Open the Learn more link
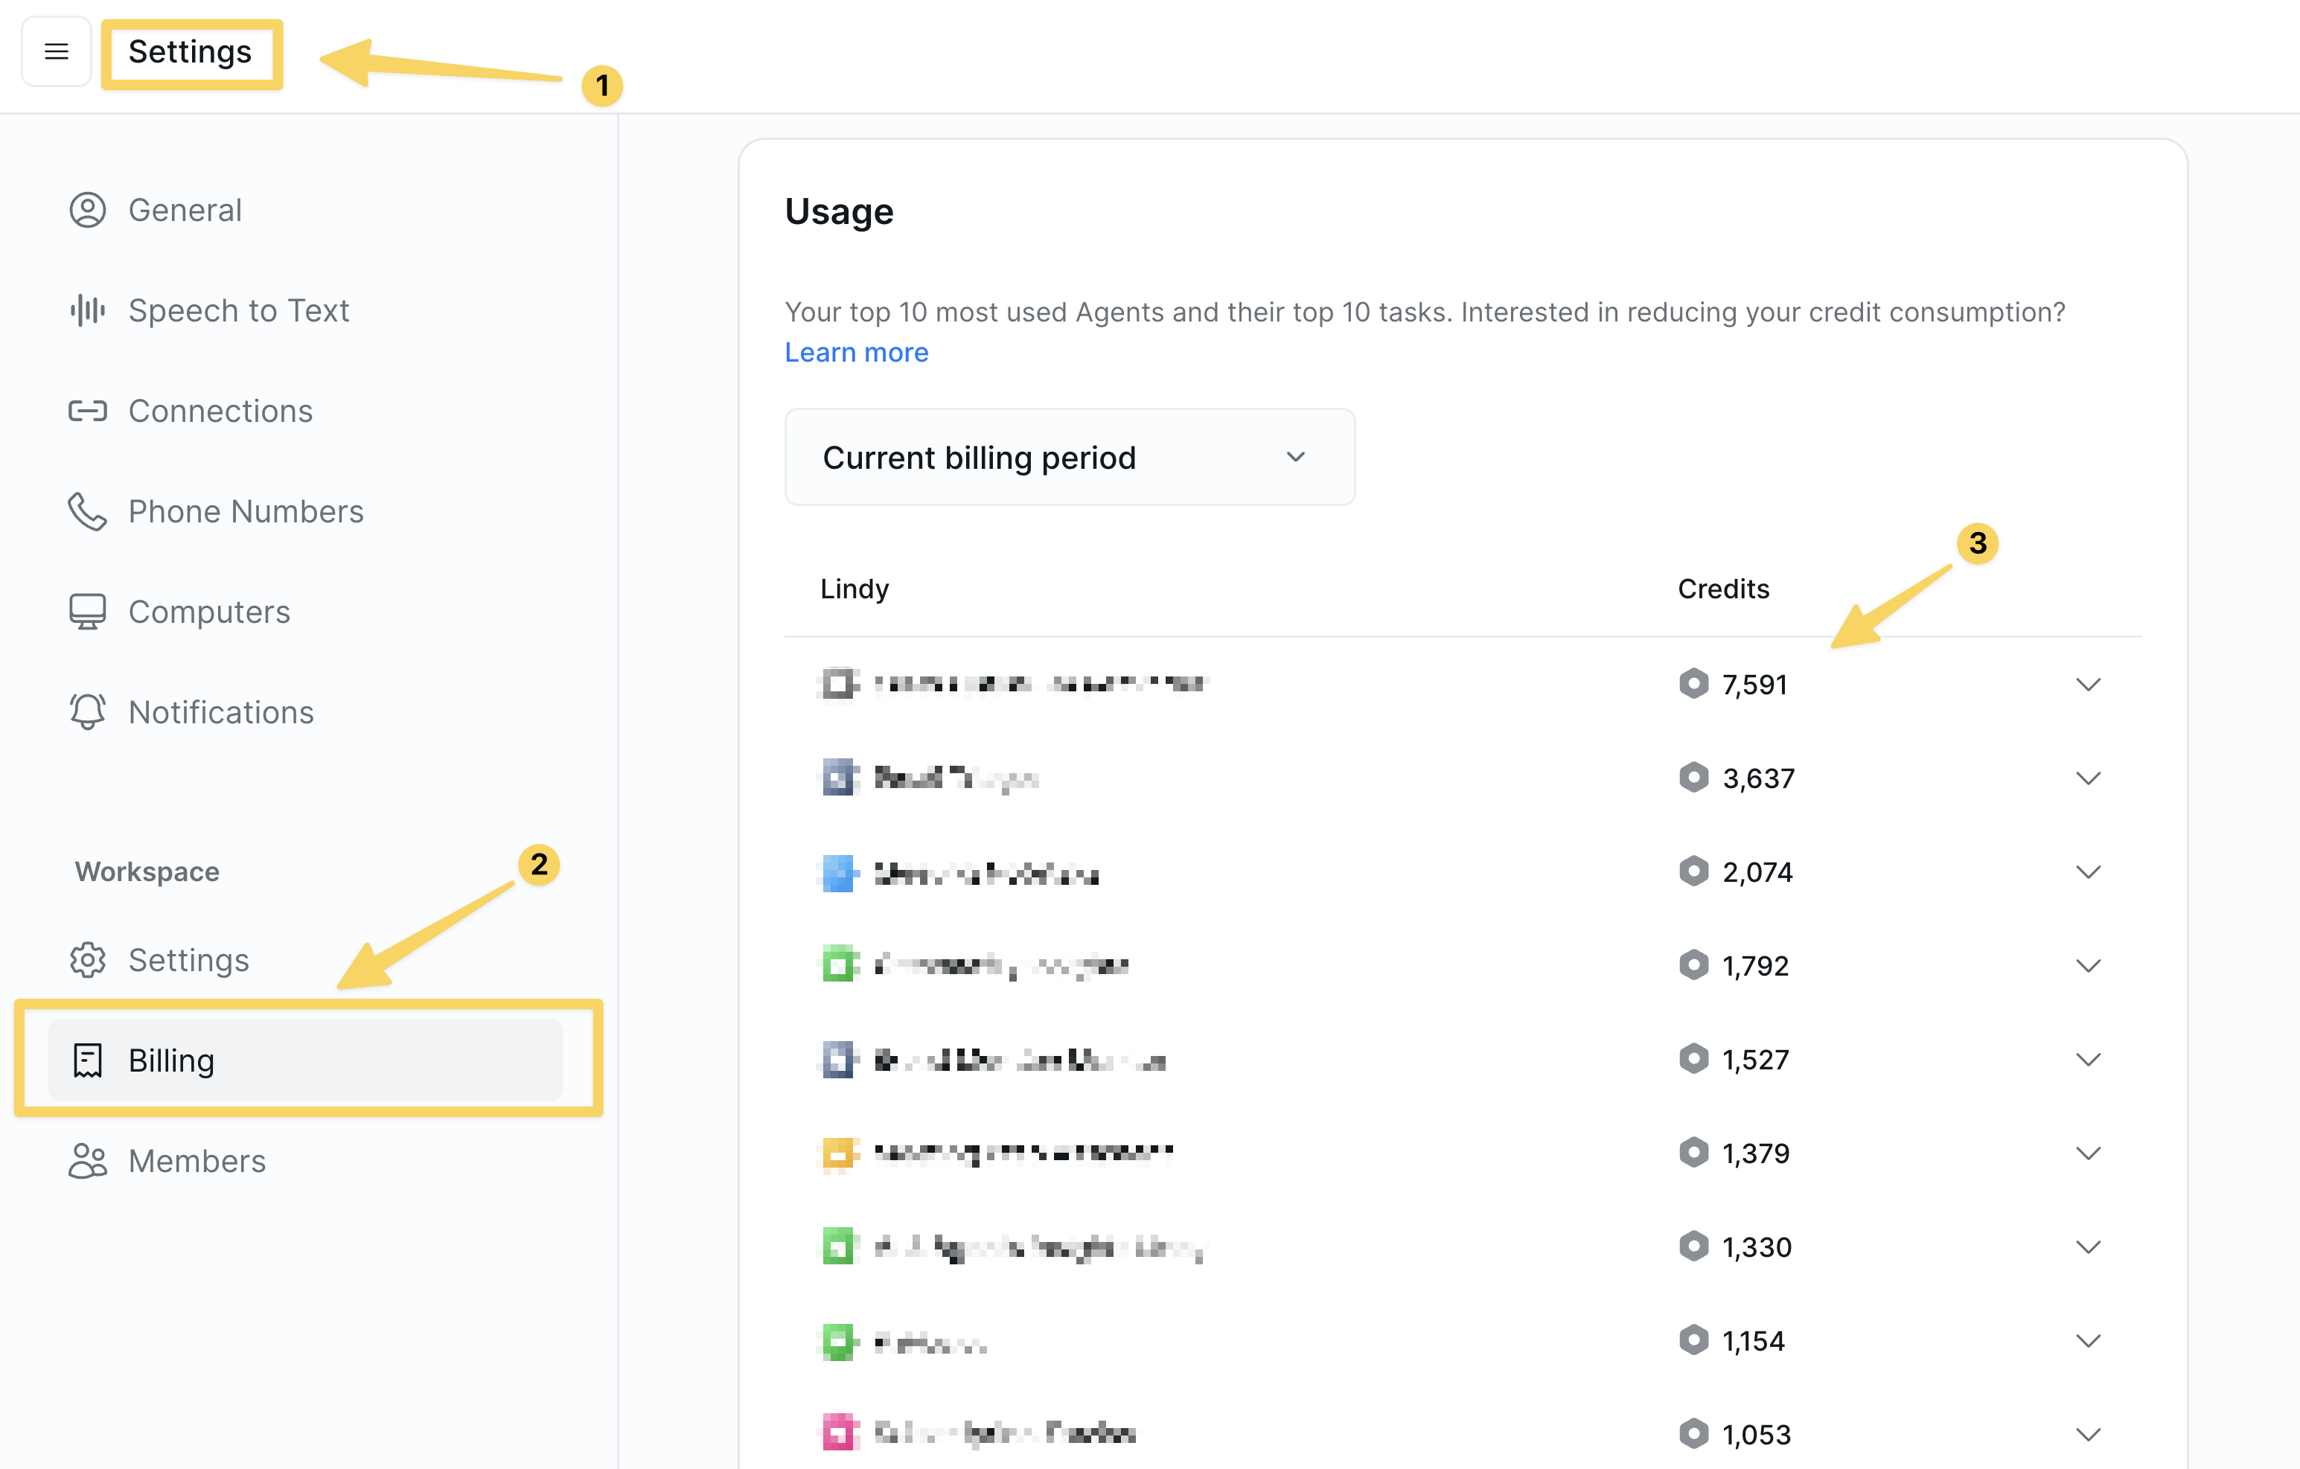 click(856, 351)
